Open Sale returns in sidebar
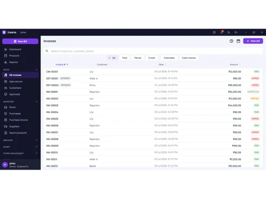This screenshot has height=199, width=266. pyautogui.click(x=20, y=82)
